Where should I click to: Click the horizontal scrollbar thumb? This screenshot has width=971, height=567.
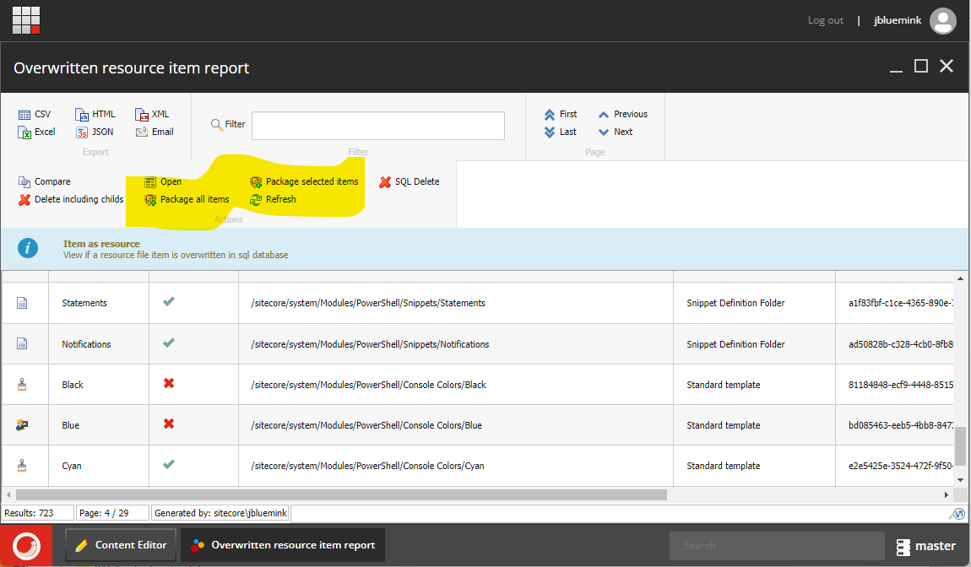(341, 494)
